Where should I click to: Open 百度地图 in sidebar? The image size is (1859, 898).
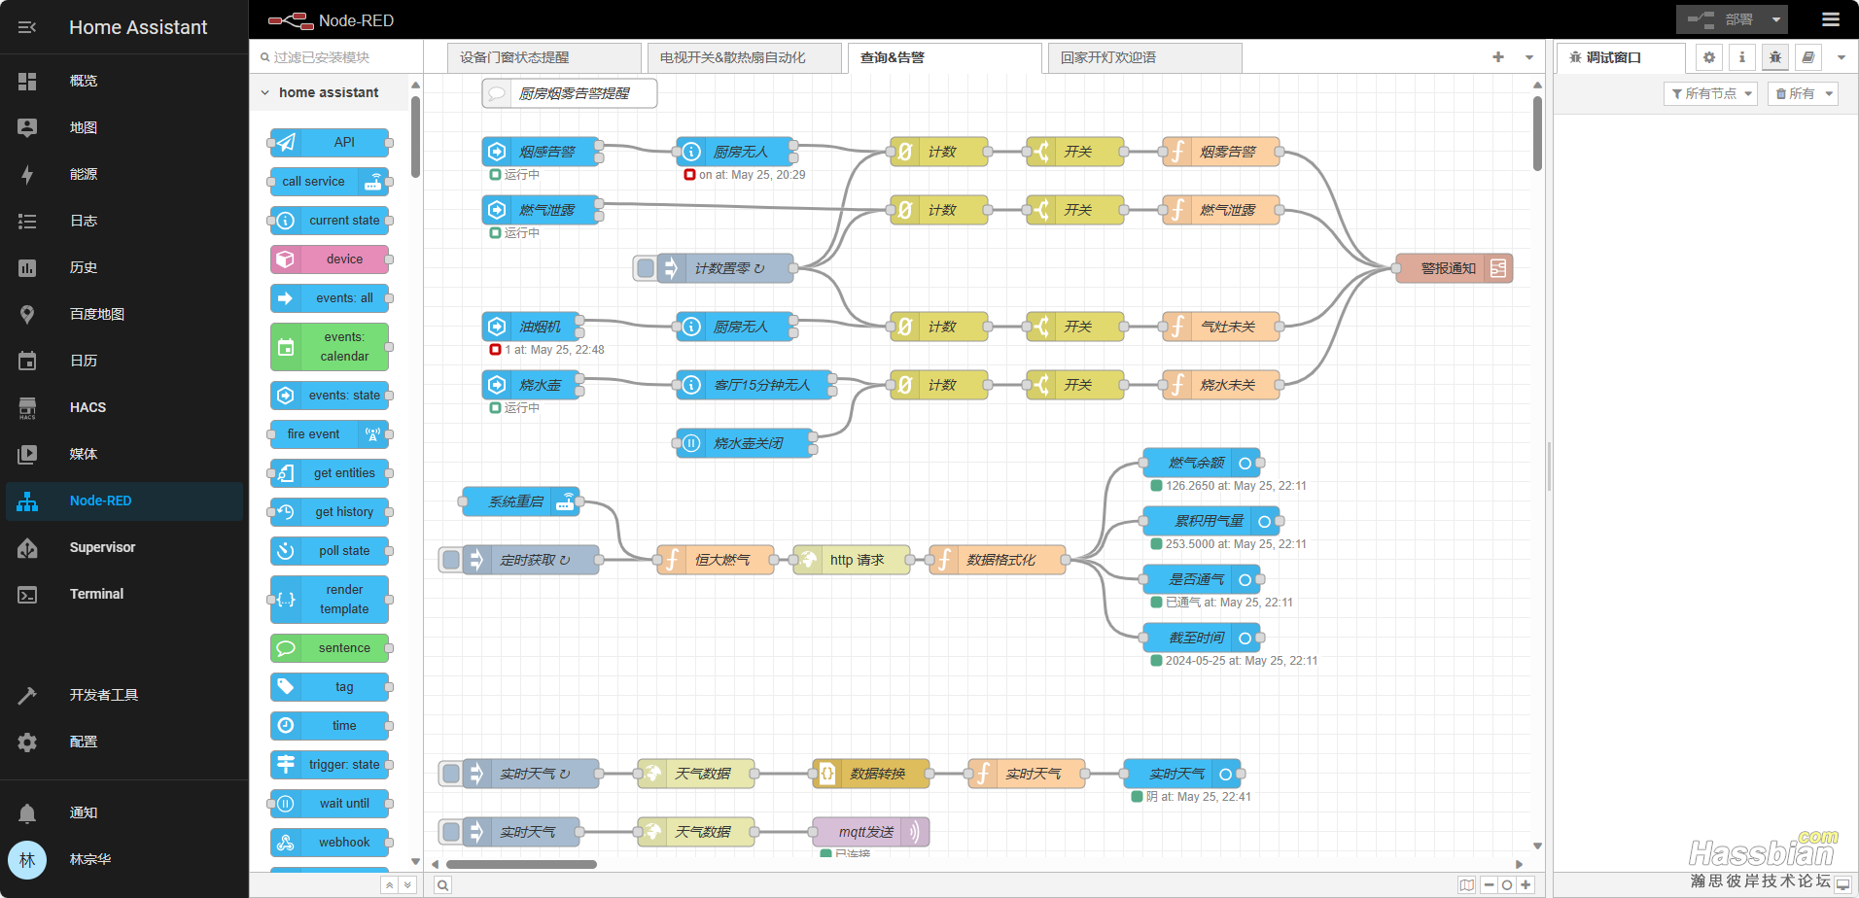124,314
